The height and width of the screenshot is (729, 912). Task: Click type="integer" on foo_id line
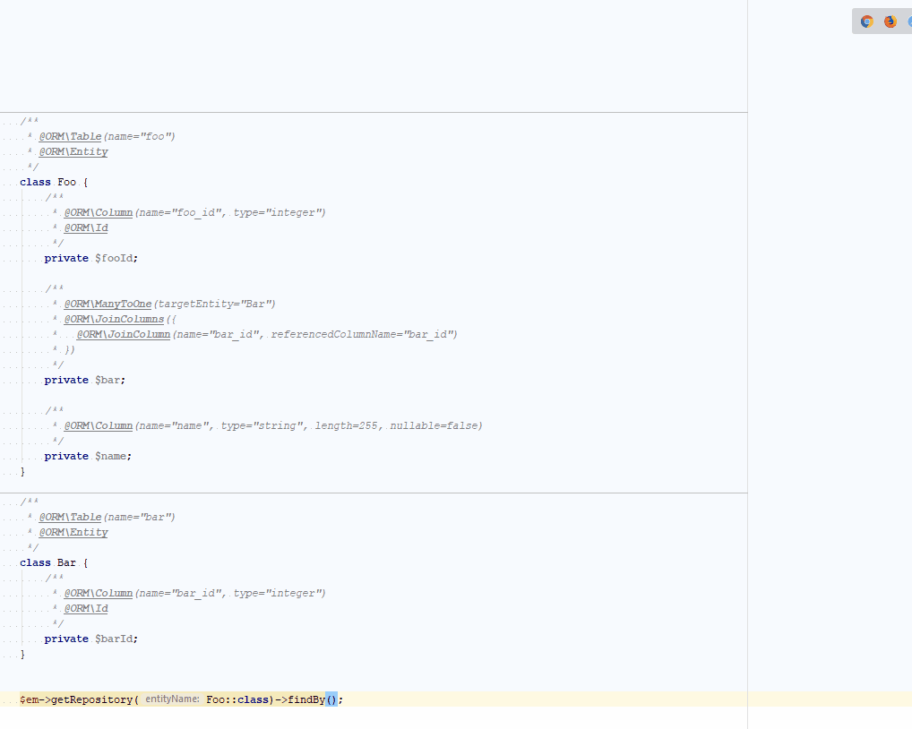click(x=278, y=213)
